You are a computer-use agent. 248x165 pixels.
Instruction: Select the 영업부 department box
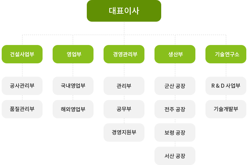73,54
